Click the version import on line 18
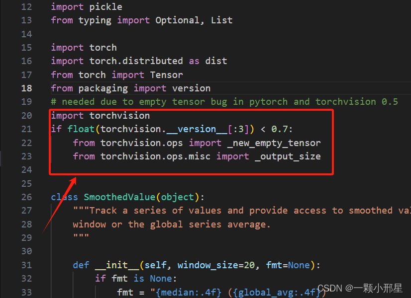411x298 pixels. pyautogui.click(x=191, y=88)
